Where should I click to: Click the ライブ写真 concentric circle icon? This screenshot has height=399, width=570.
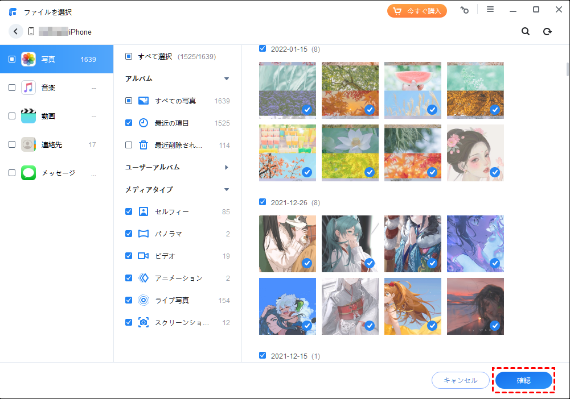pos(143,300)
